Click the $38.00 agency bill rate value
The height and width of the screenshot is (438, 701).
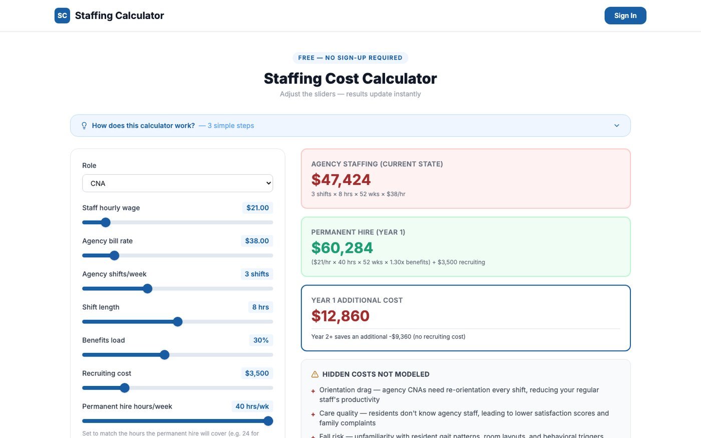point(257,241)
